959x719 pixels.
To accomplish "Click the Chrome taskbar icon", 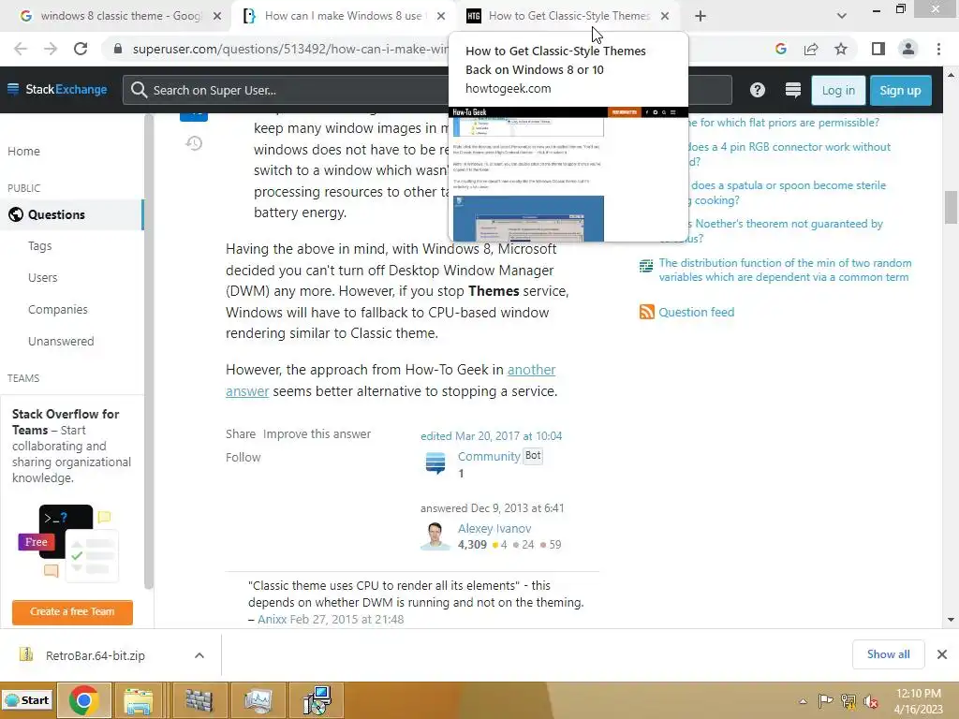I will pyautogui.click(x=84, y=700).
